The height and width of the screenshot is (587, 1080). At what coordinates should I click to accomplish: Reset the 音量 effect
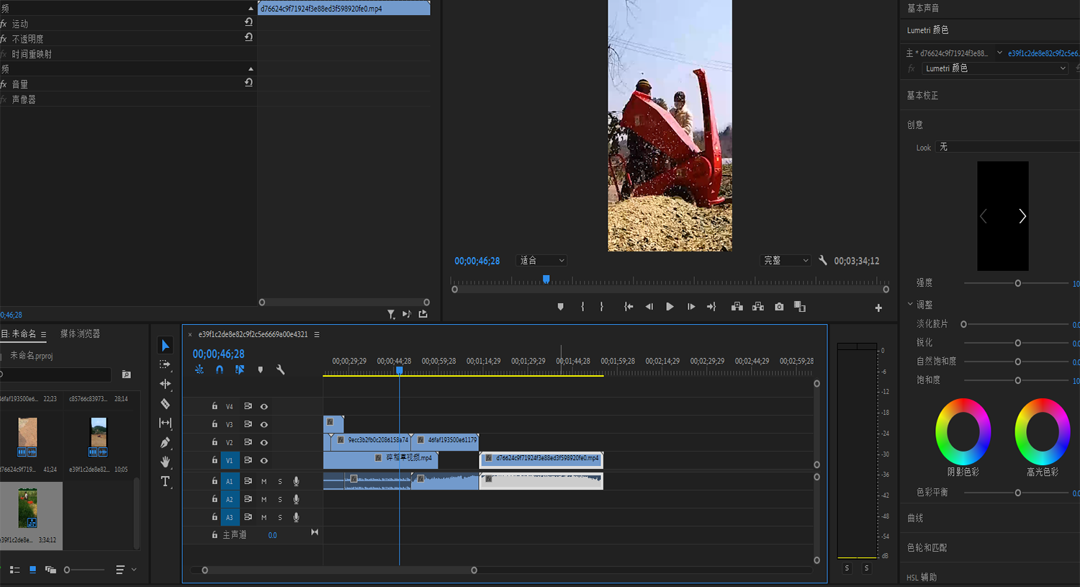[x=248, y=82]
